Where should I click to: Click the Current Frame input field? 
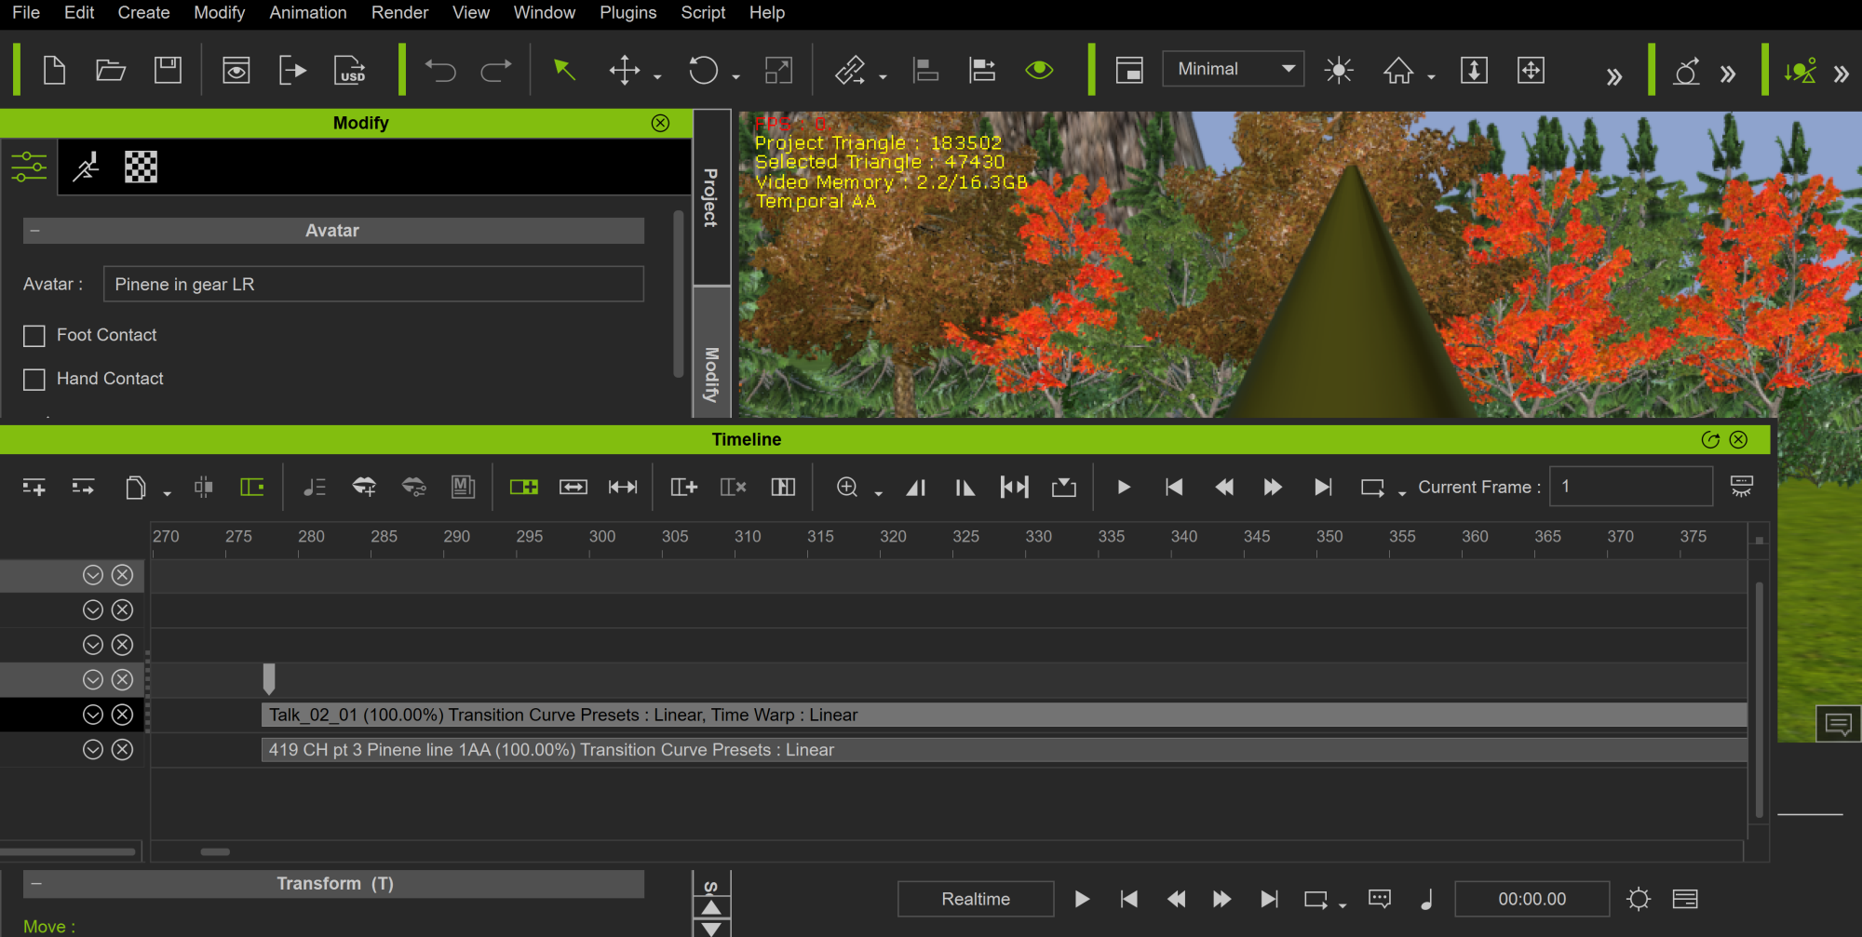1630,487
